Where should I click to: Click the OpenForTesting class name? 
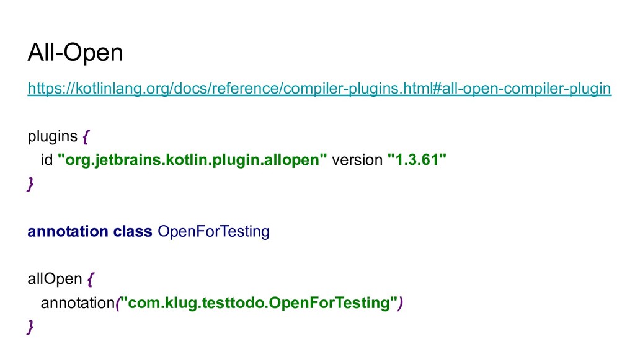[x=213, y=232]
